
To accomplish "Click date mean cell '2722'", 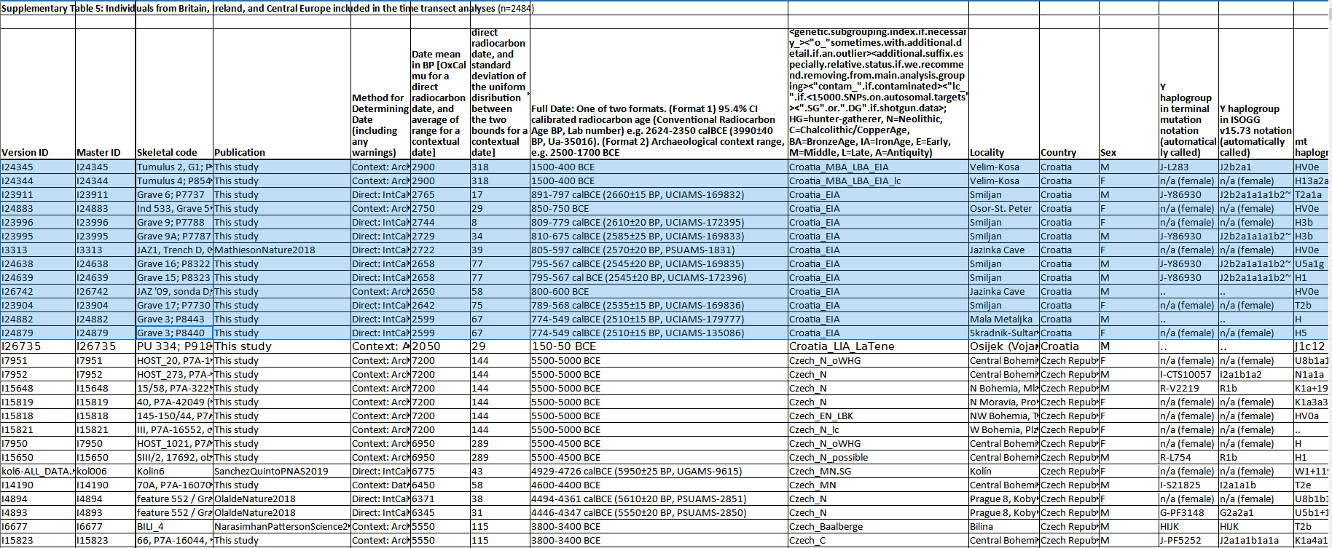I will [440, 250].
